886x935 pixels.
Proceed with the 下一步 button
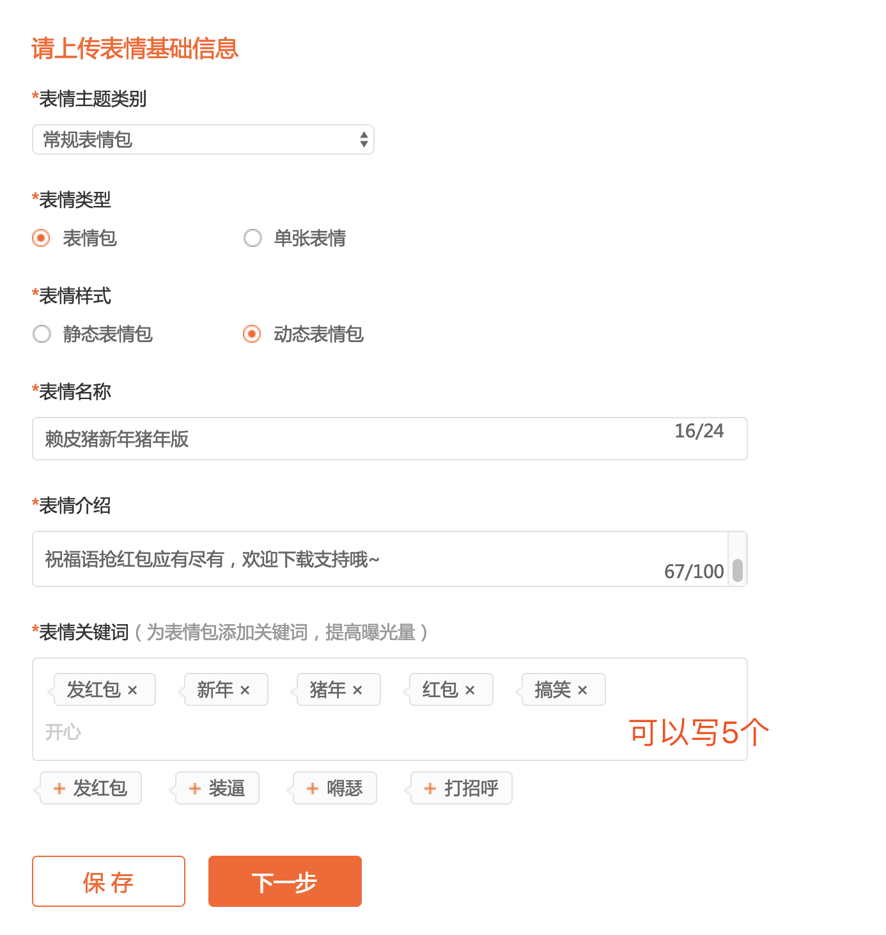285,881
